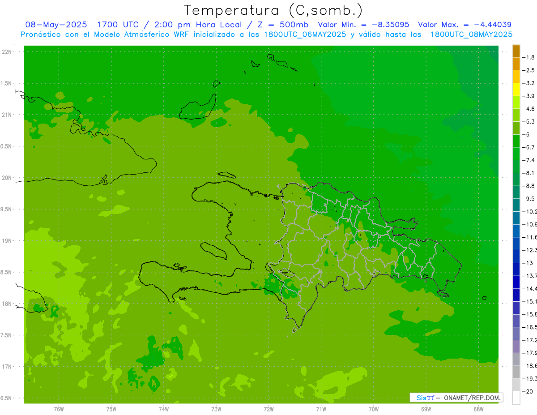Click the '20N' latitude axis label
Image resolution: width=537 pixels, height=415 pixels.
[7, 178]
